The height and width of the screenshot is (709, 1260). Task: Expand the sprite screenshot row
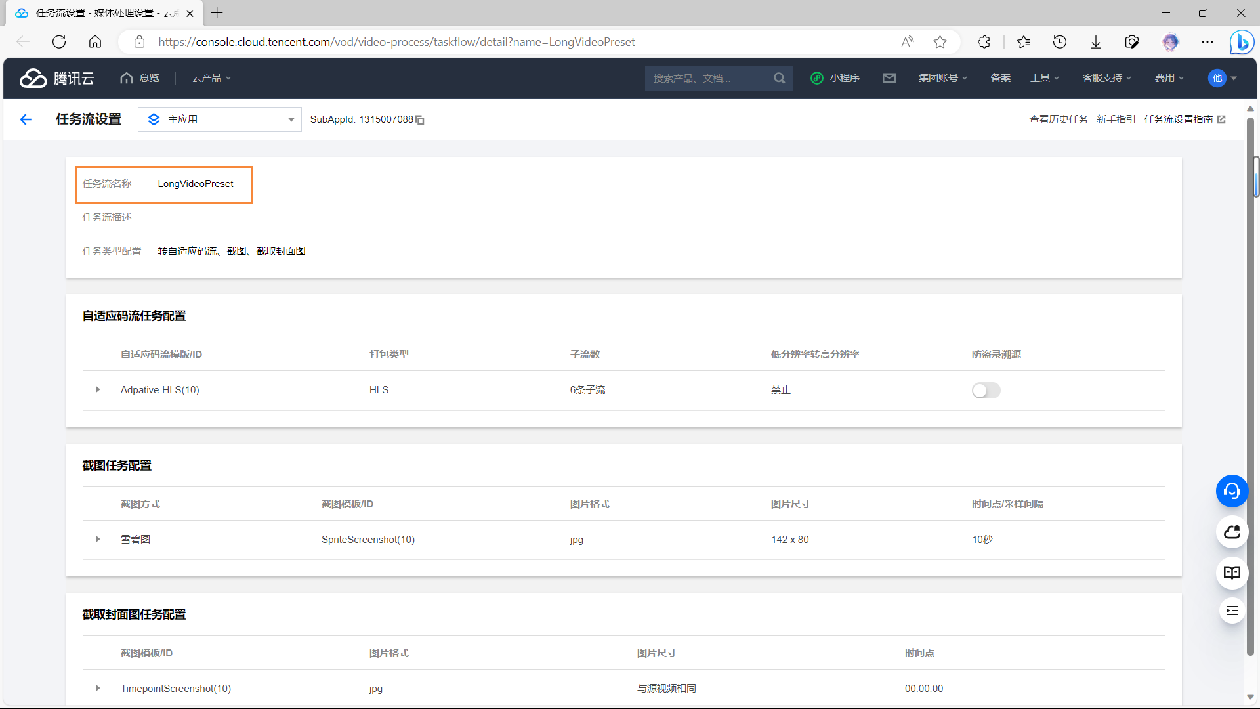98,540
